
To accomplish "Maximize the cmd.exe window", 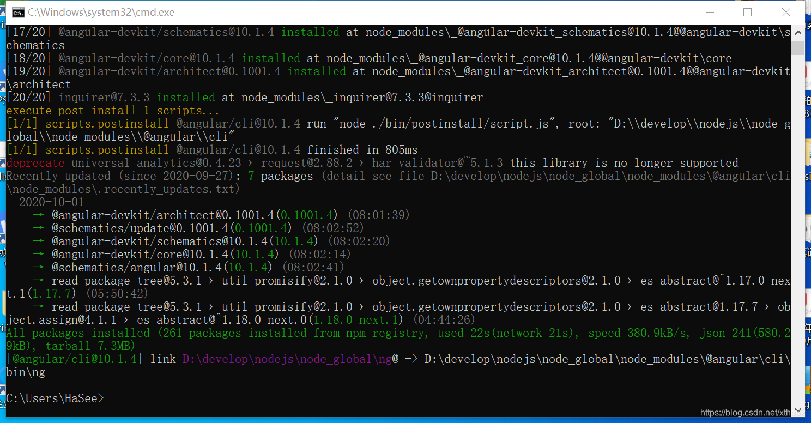I will coord(747,12).
